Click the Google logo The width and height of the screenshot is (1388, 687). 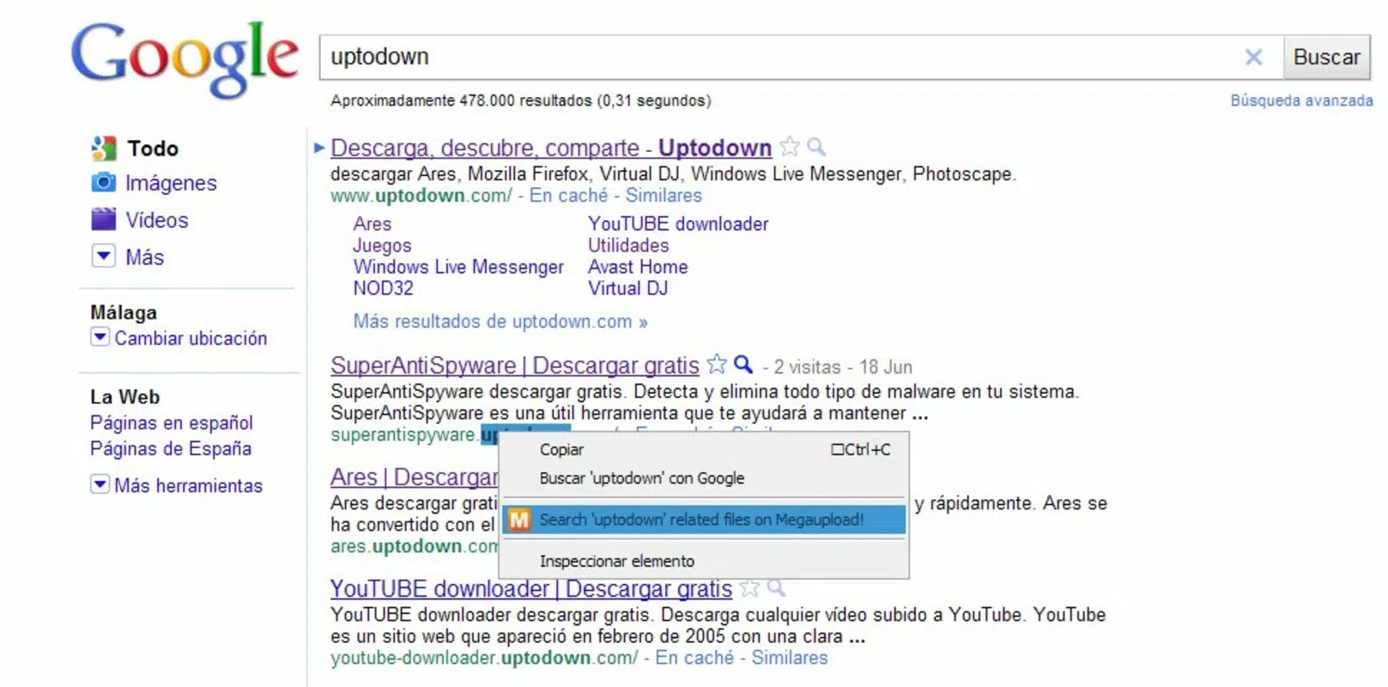pos(185,58)
